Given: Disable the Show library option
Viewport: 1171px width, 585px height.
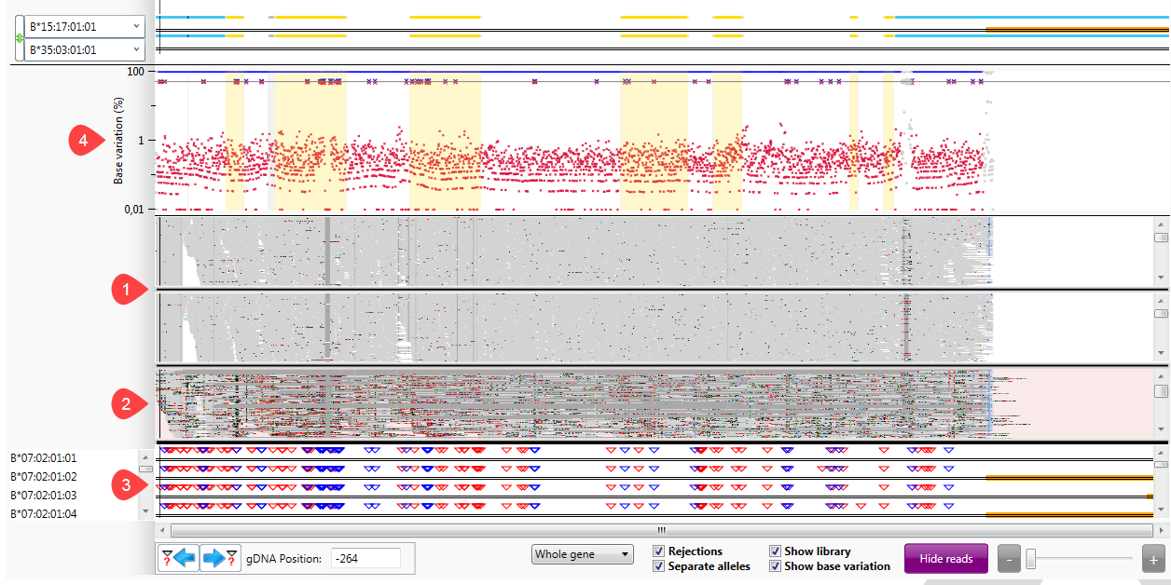Looking at the screenshot, I should coord(775,551).
